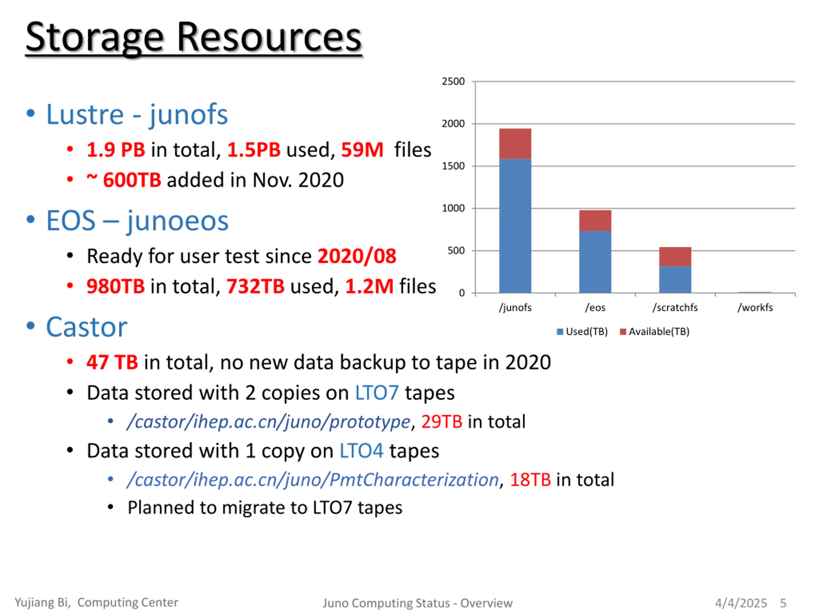Click the blue Used segment of /scratchfs bar
Screen dimensions: 819x614
pos(675,280)
